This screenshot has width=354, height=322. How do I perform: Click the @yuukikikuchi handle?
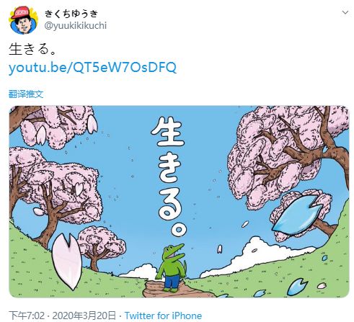coord(76,25)
